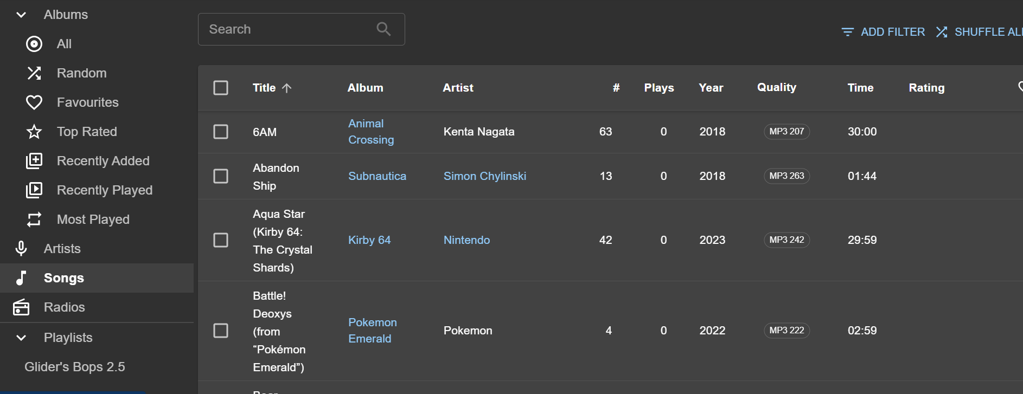Click the Top Rated star icon
Viewport: 1023px width, 394px height.
coord(34,132)
